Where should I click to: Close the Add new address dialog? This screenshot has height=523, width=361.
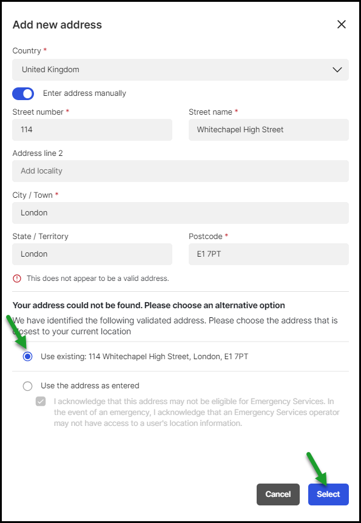(x=342, y=24)
